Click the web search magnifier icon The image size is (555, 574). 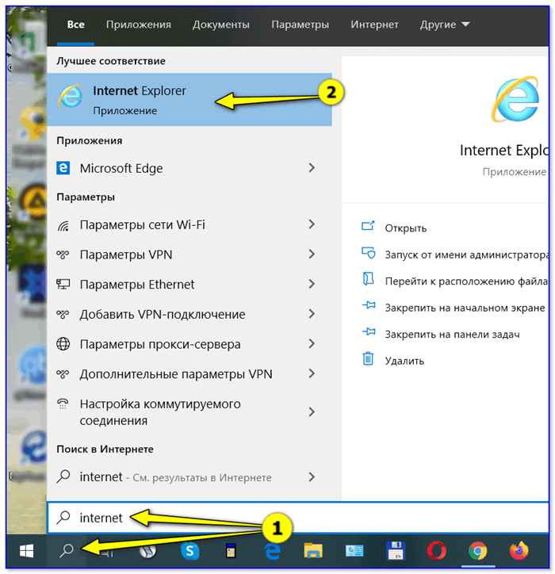63,476
